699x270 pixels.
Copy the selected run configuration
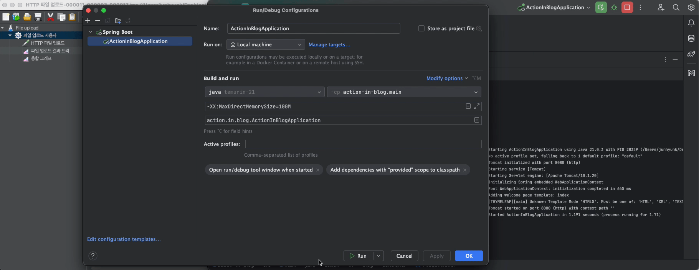(x=108, y=21)
